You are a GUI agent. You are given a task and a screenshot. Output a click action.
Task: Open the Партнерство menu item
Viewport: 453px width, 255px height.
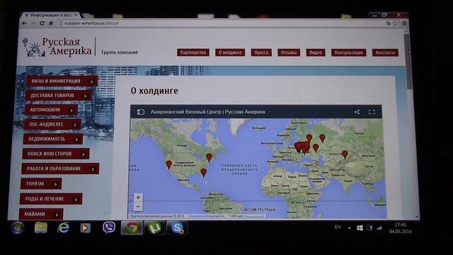coord(193,52)
